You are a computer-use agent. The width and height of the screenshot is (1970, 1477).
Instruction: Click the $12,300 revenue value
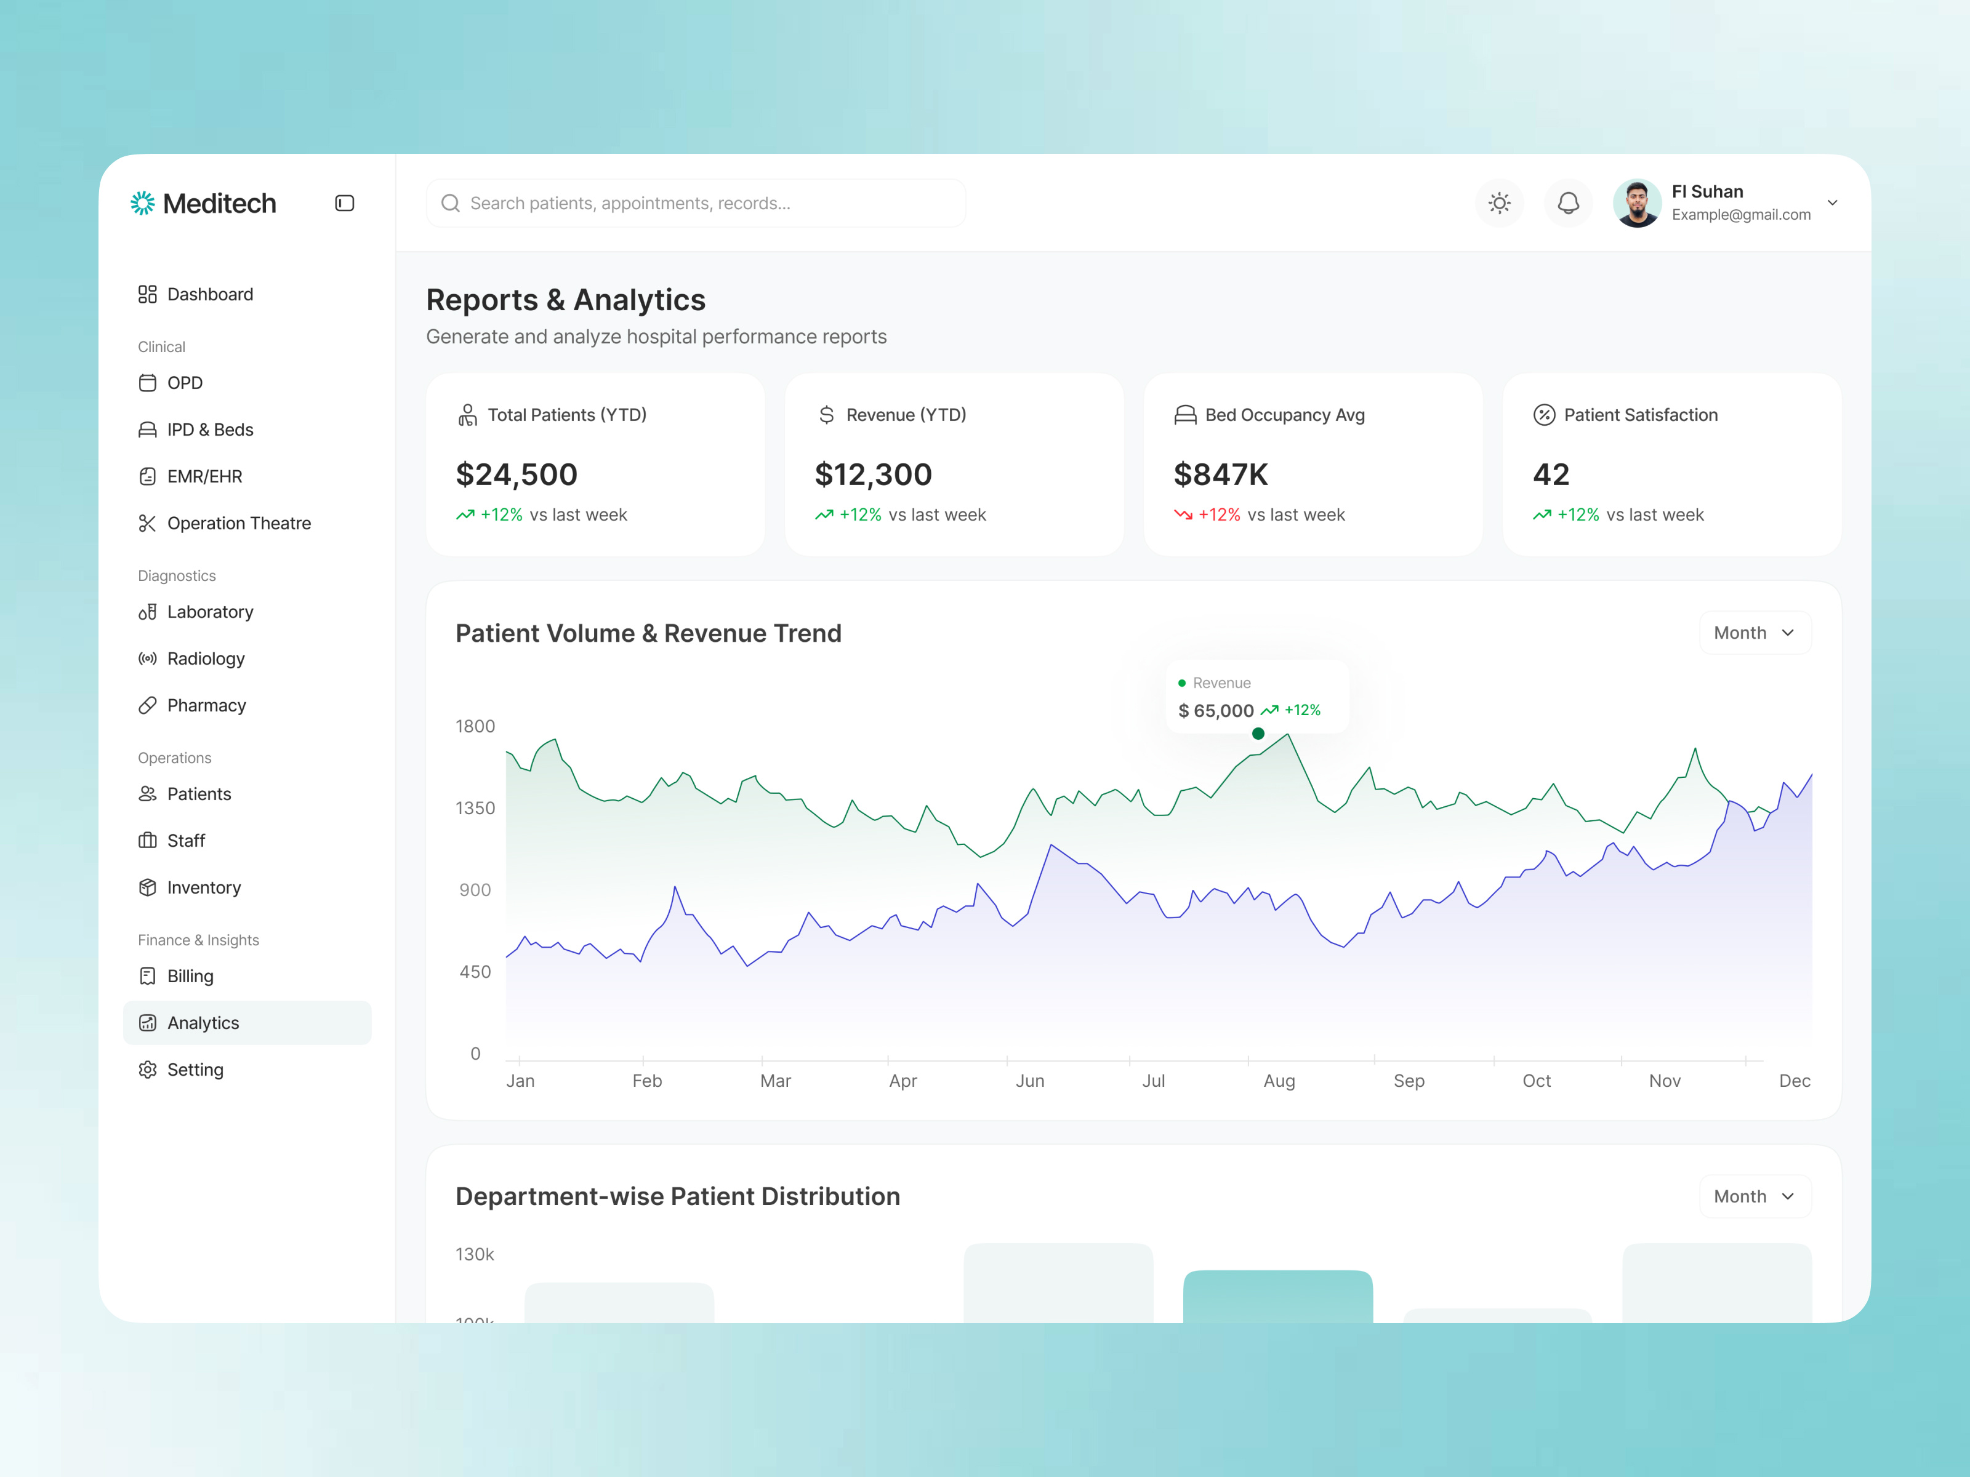pyautogui.click(x=874, y=474)
